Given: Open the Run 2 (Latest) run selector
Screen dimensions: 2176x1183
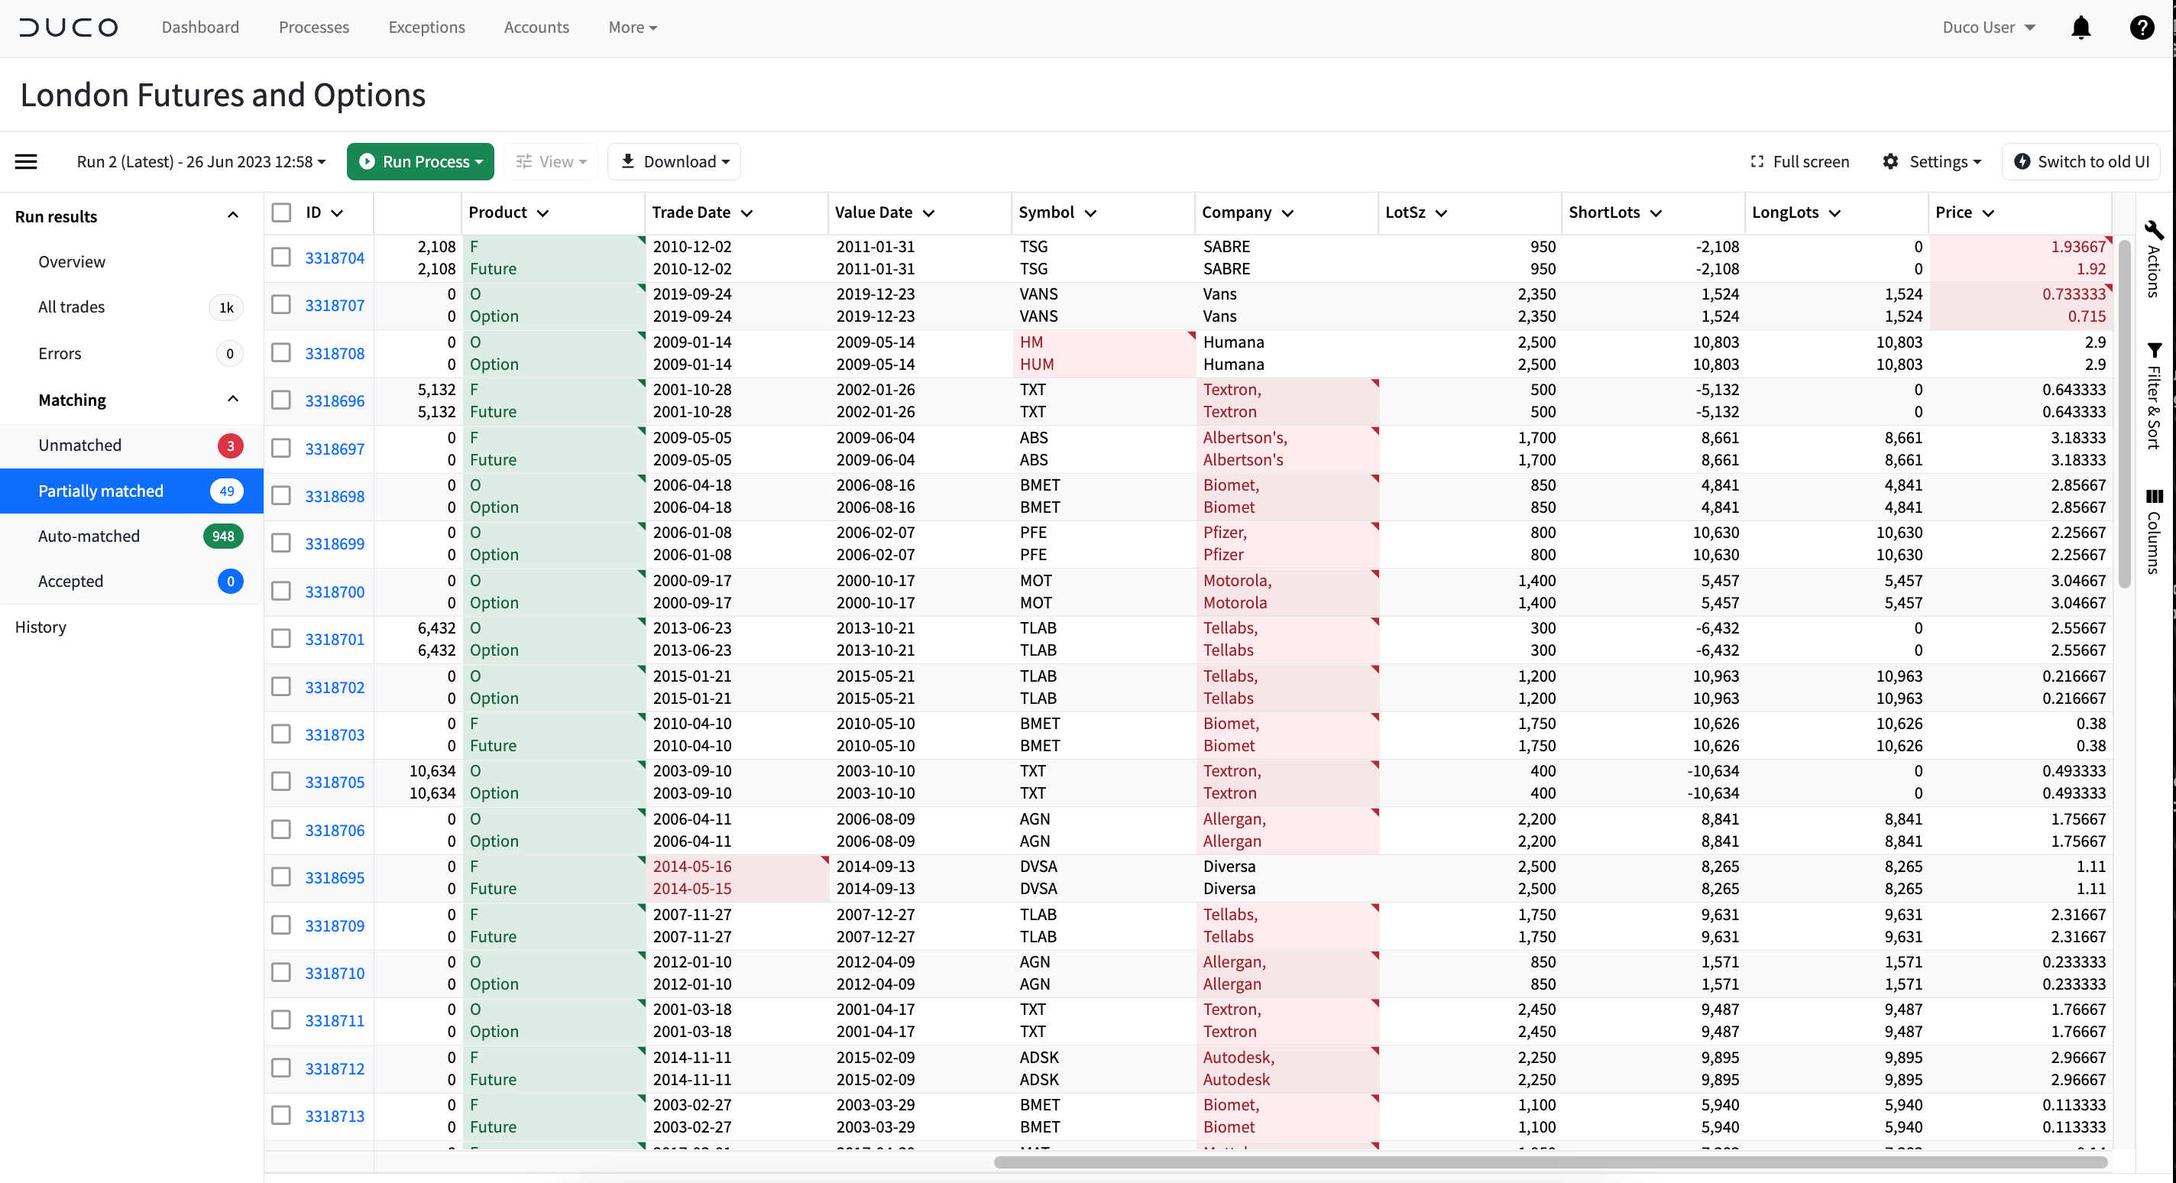Looking at the screenshot, I should (201, 161).
